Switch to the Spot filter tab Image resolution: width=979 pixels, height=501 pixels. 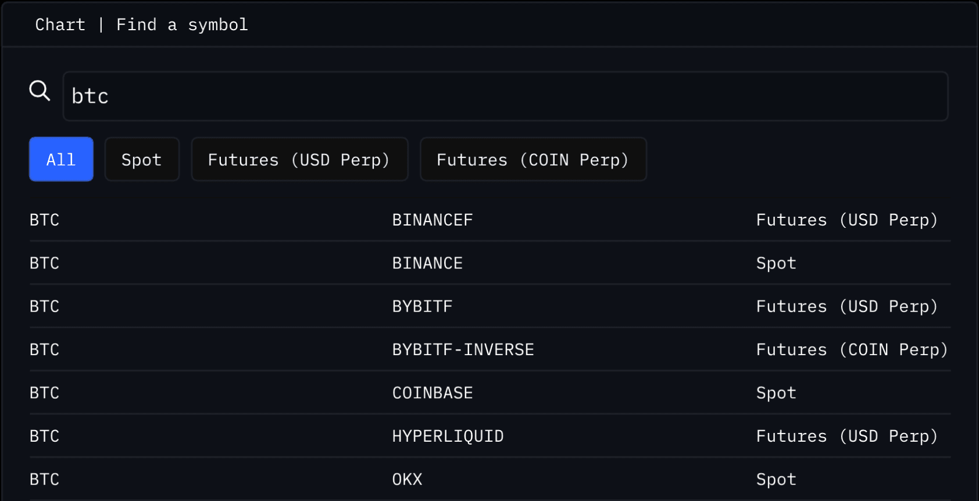(x=142, y=160)
